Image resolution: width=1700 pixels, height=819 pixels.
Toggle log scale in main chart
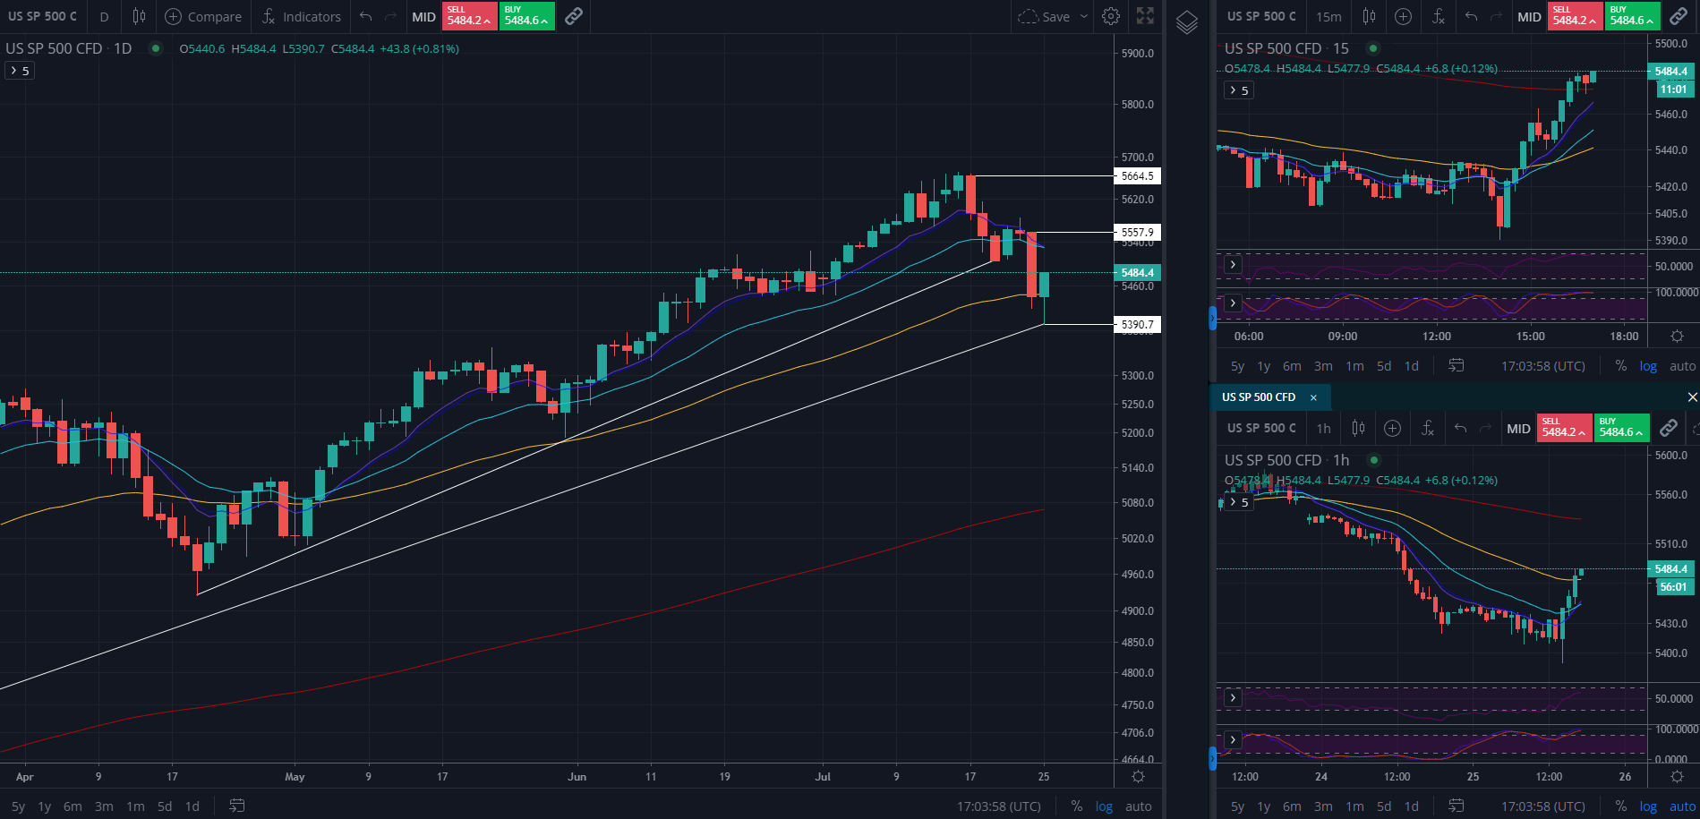(1105, 806)
